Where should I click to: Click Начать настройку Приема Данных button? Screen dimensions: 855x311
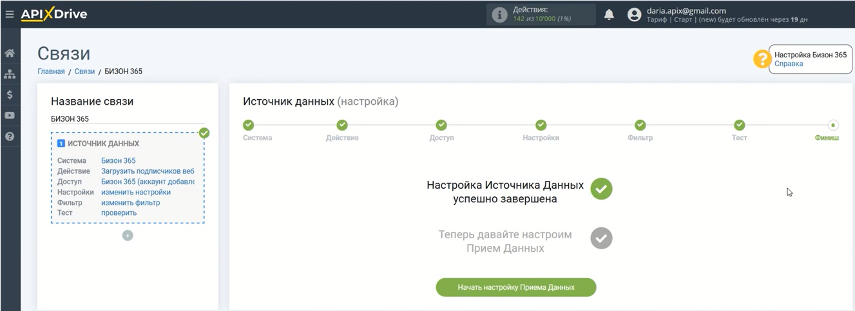point(516,287)
